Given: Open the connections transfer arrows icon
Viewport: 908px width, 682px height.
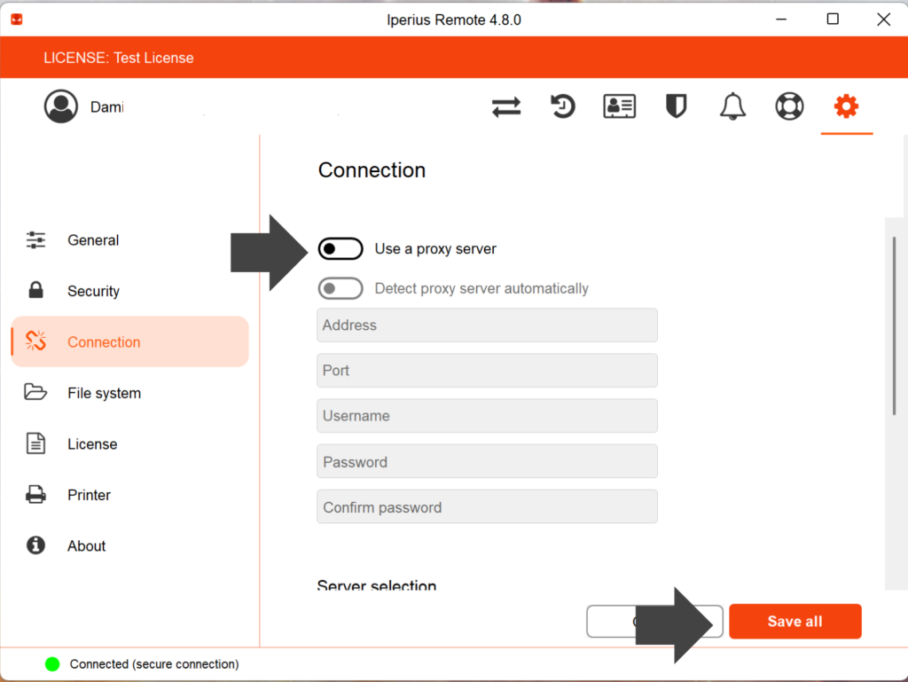Looking at the screenshot, I should pyautogui.click(x=506, y=107).
